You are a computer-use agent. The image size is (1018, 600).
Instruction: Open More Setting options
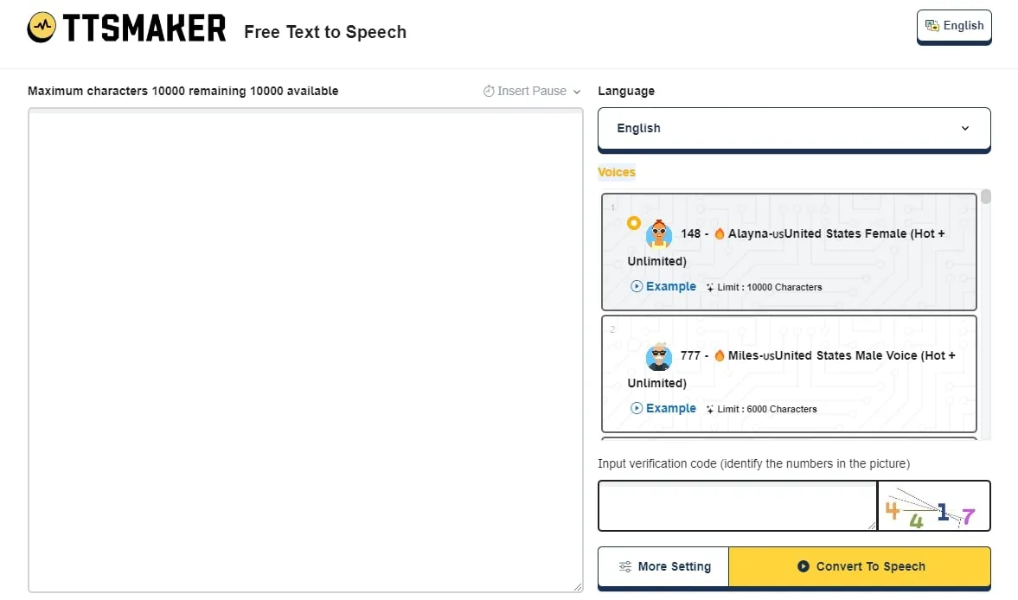tap(663, 566)
